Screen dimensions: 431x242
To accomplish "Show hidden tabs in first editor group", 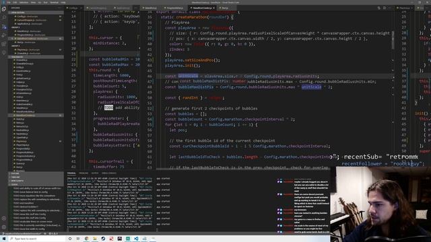I will click(136, 8).
